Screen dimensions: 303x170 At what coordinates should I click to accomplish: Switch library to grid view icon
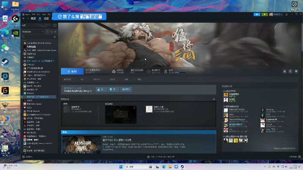(55, 25)
